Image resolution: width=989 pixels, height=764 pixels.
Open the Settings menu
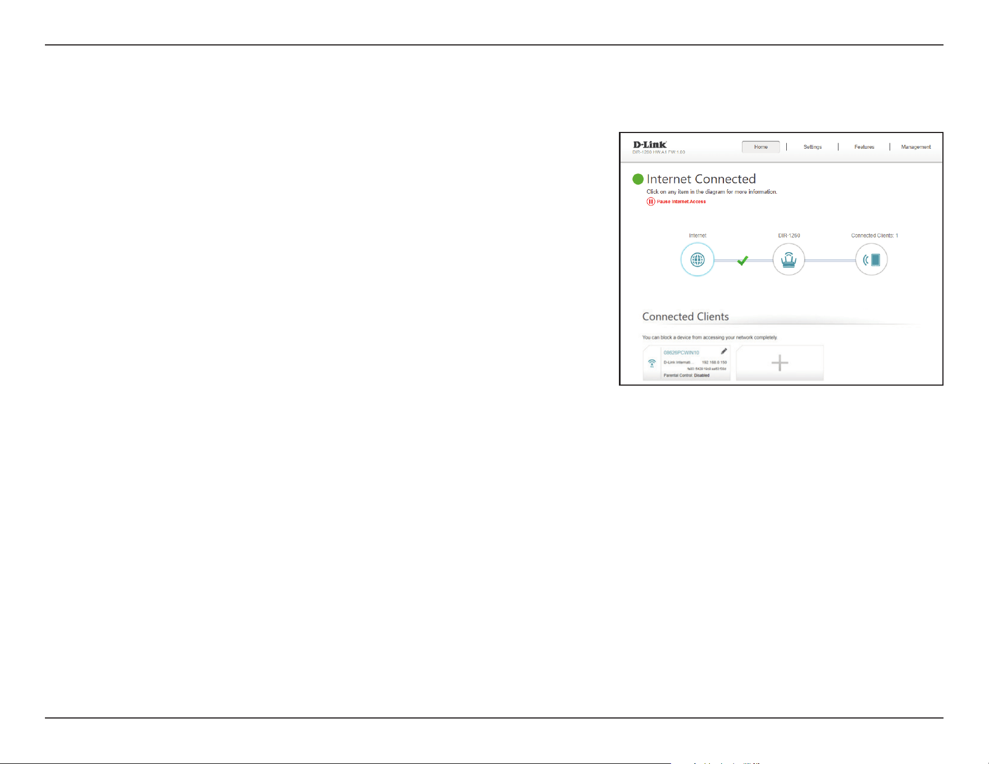812,147
